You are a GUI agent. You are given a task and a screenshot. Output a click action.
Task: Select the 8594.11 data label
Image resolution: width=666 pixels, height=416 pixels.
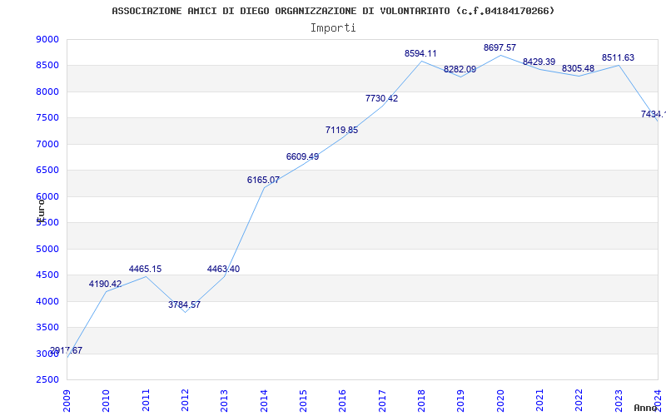(420, 53)
